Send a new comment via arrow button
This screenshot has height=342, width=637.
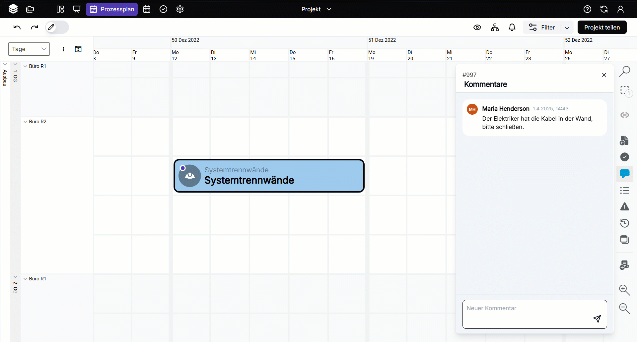click(597, 319)
